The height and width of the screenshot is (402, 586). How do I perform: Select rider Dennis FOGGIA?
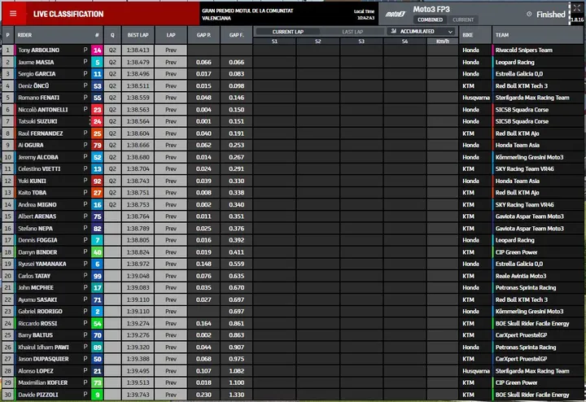(37, 240)
